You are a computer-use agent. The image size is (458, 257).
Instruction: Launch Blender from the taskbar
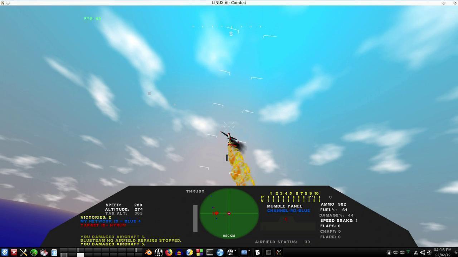pyautogui.click(x=148, y=253)
